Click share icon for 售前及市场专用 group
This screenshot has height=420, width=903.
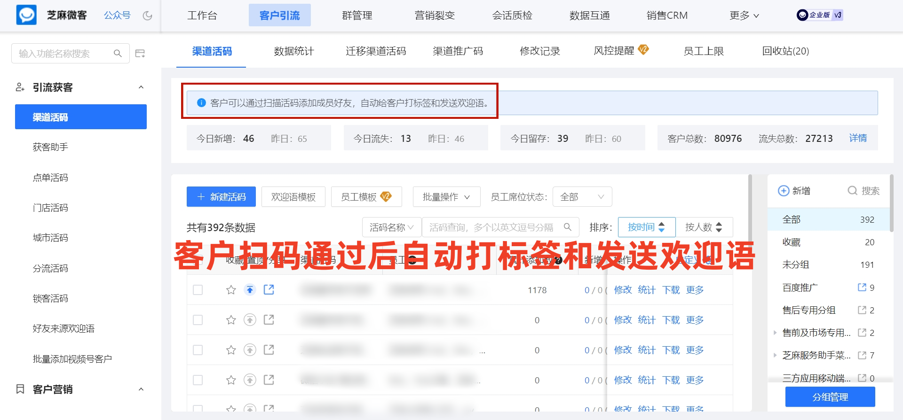[862, 333]
